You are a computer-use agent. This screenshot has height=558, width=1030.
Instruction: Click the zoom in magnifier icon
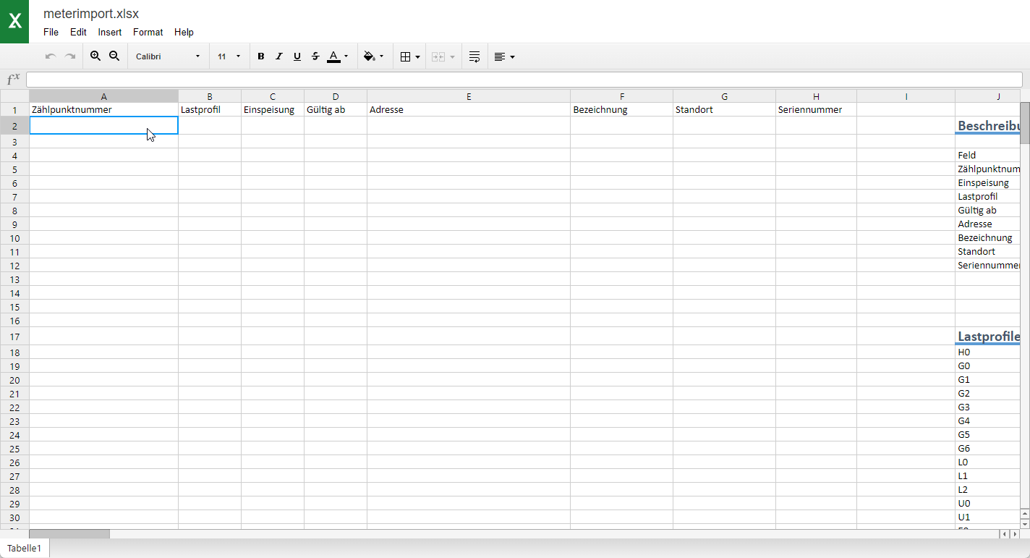point(95,56)
